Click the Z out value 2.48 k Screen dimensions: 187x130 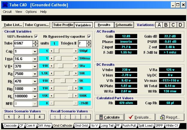[170, 47]
